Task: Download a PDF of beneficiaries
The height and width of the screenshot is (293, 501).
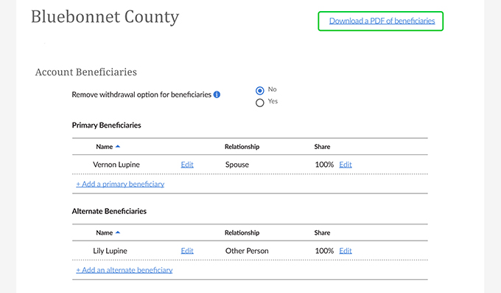Action: (382, 21)
